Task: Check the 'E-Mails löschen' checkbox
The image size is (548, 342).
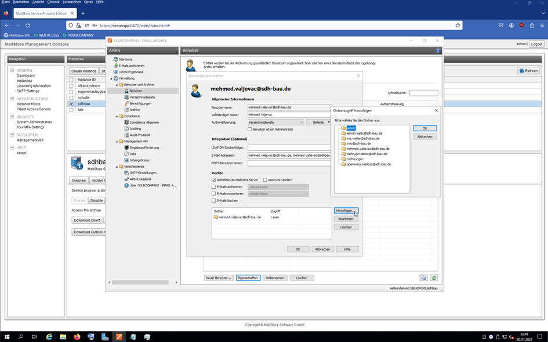Action: click(x=214, y=200)
